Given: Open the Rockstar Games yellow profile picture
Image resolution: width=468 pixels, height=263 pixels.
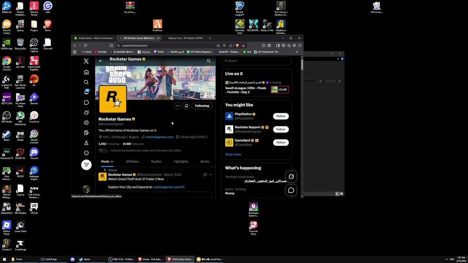Looking at the screenshot, I should pos(113,99).
